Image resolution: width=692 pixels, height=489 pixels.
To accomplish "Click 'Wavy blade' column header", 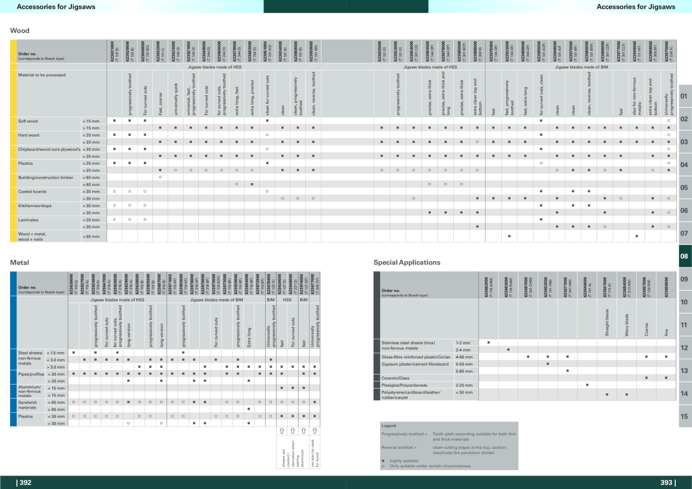I will [627, 325].
